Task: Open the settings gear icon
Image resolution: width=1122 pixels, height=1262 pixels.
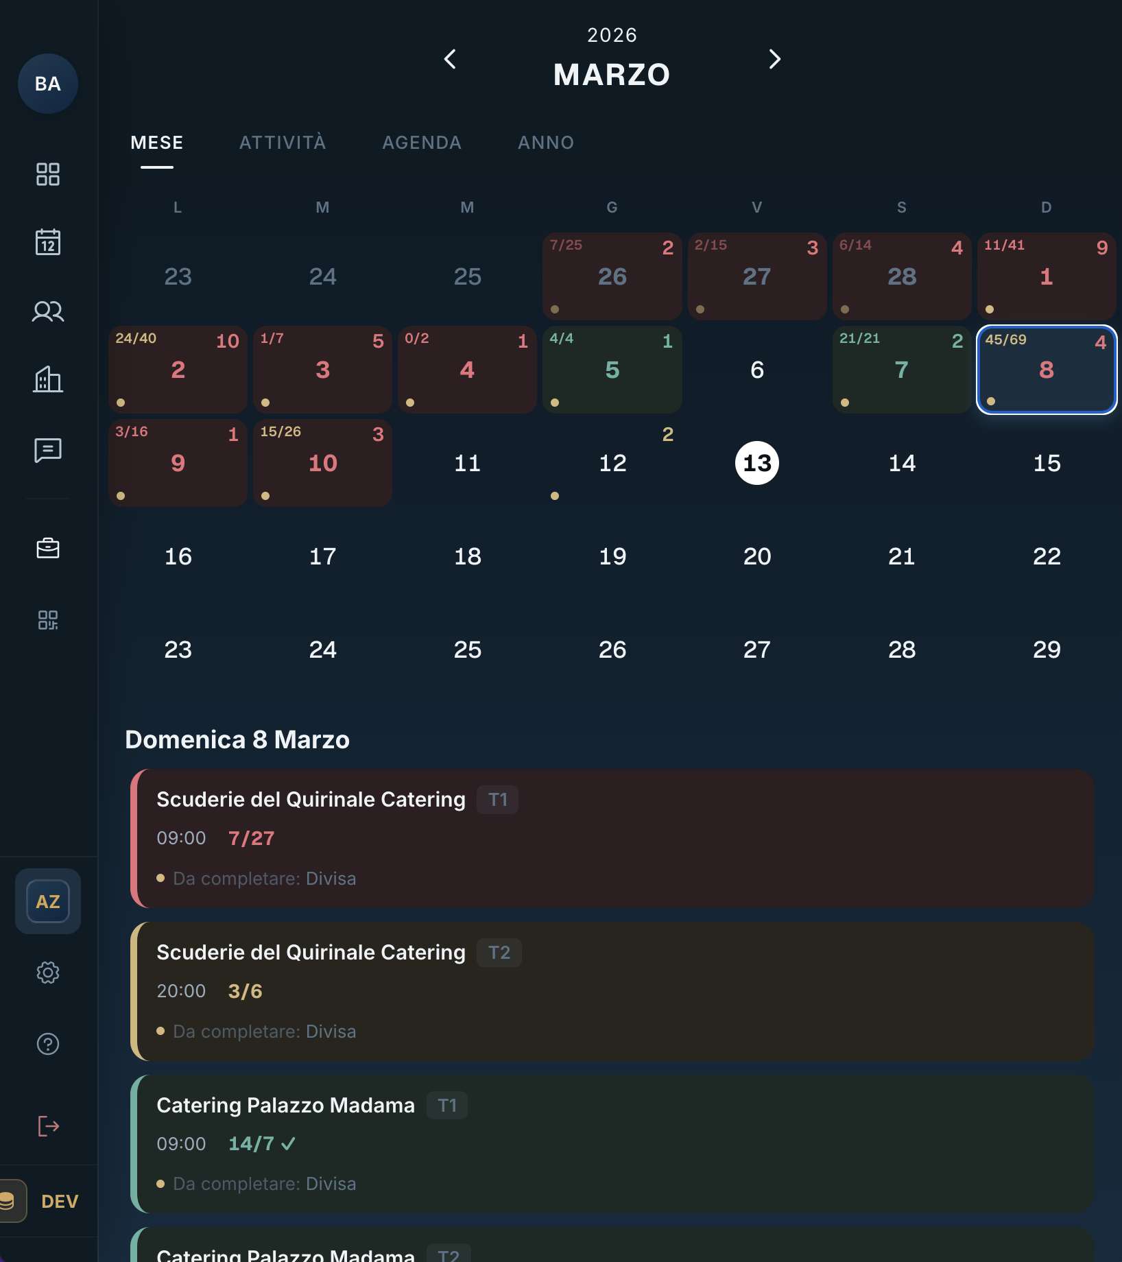Action: [x=47, y=972]
